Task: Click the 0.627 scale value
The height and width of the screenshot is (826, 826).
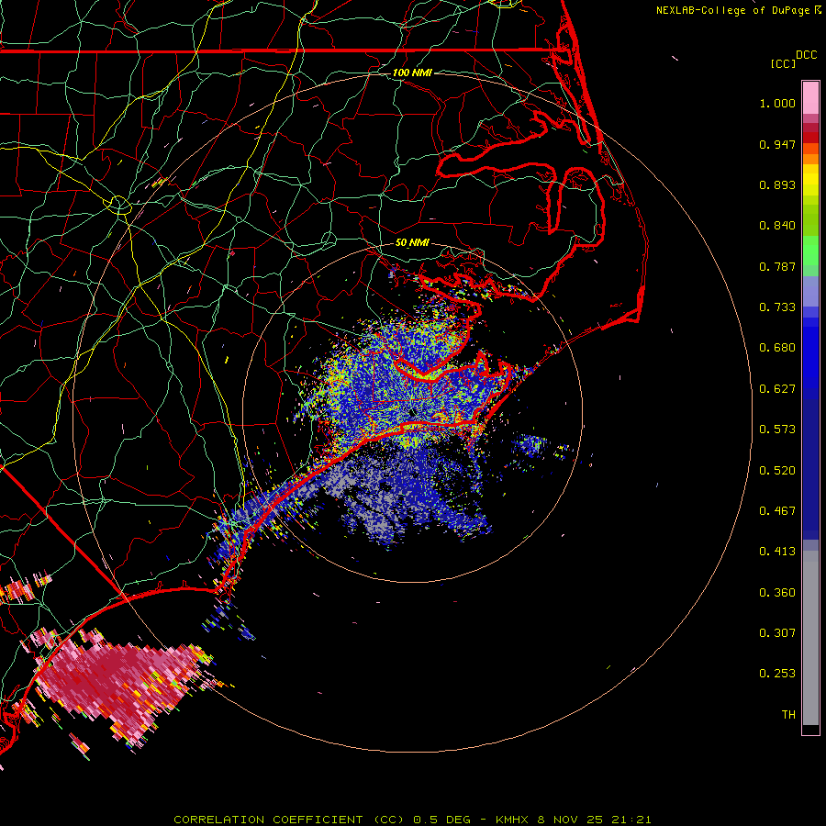Action: [777, 389]
